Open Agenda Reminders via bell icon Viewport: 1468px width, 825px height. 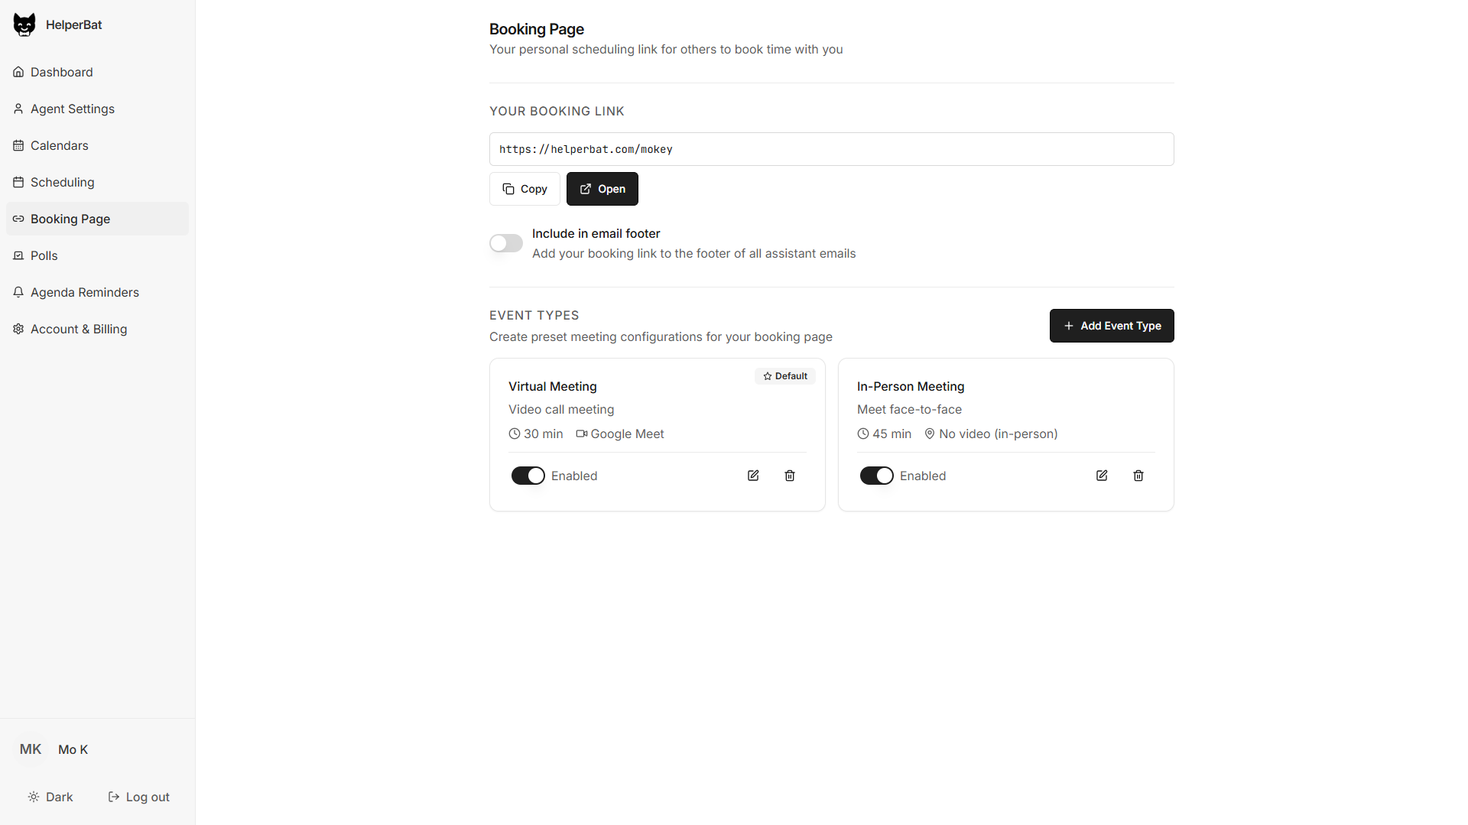(18, 291)
